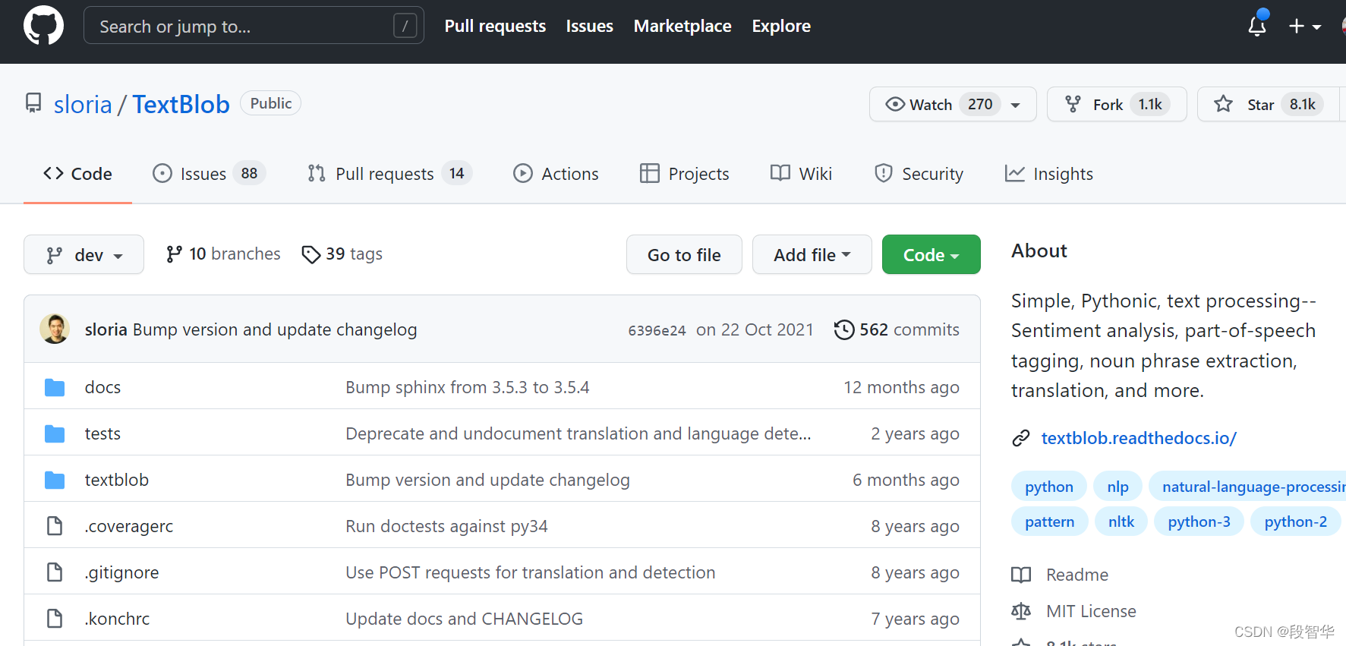Screen dimensions: 1346x646
Task: Open the tests folder
Action: tap(102, 433)
